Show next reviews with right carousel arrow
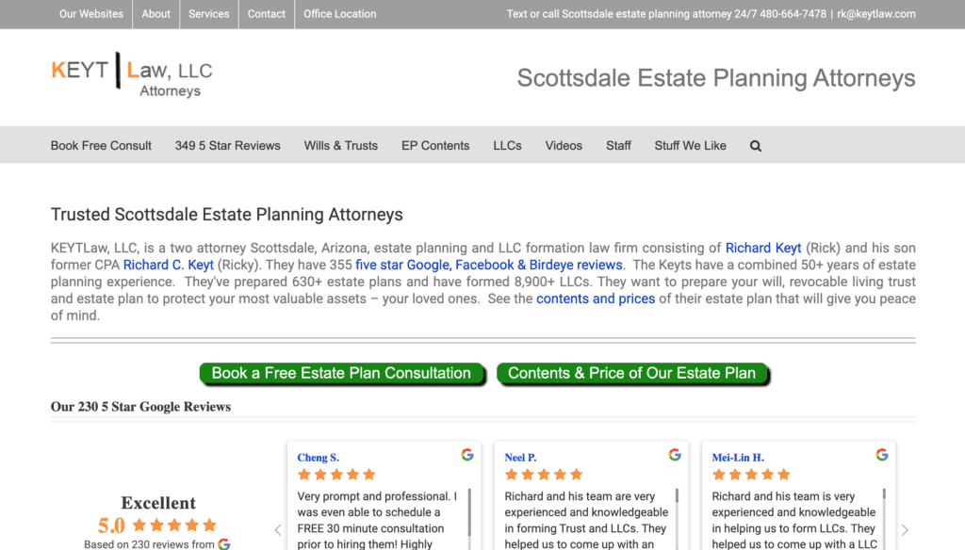Viewport: 965px width, 550px height. pyautogui.click(x=905, y=530)
